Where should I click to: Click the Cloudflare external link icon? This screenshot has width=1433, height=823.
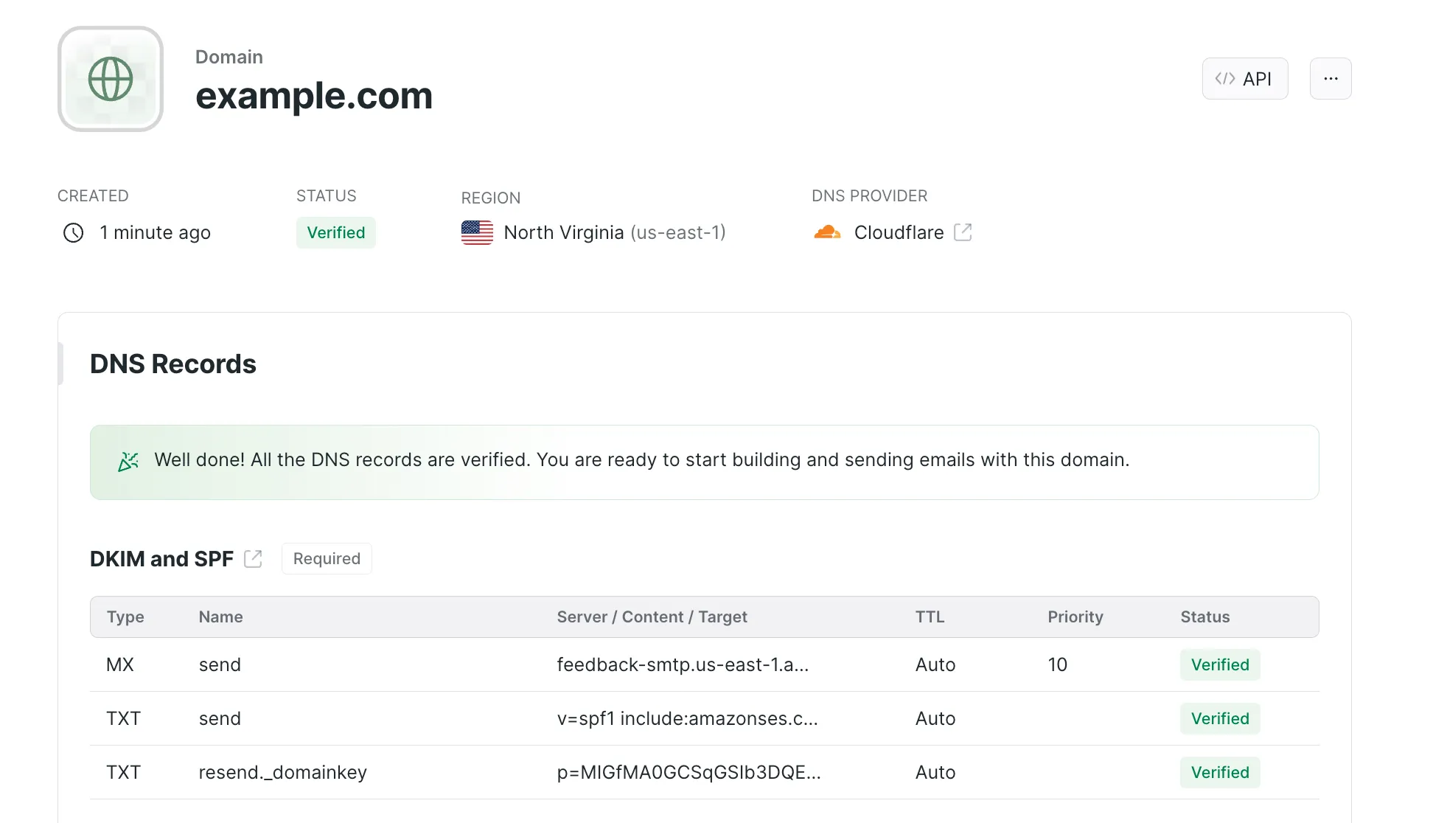(963, 232)
